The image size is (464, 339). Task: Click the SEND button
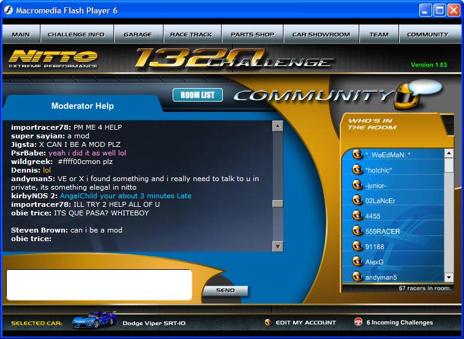(x=225, y=290)
